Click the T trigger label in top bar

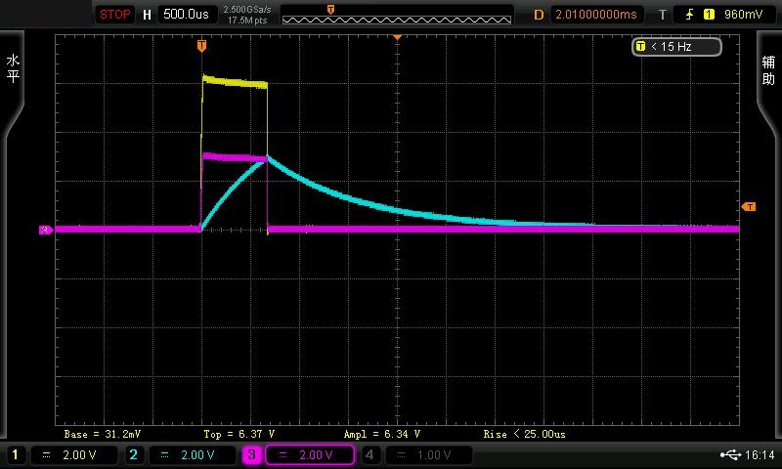pos(663,15)
